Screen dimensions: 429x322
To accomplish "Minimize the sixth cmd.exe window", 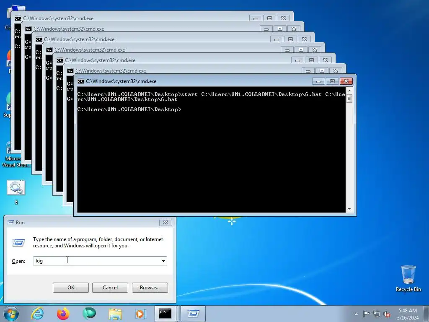I will click(x=308, y=71).
